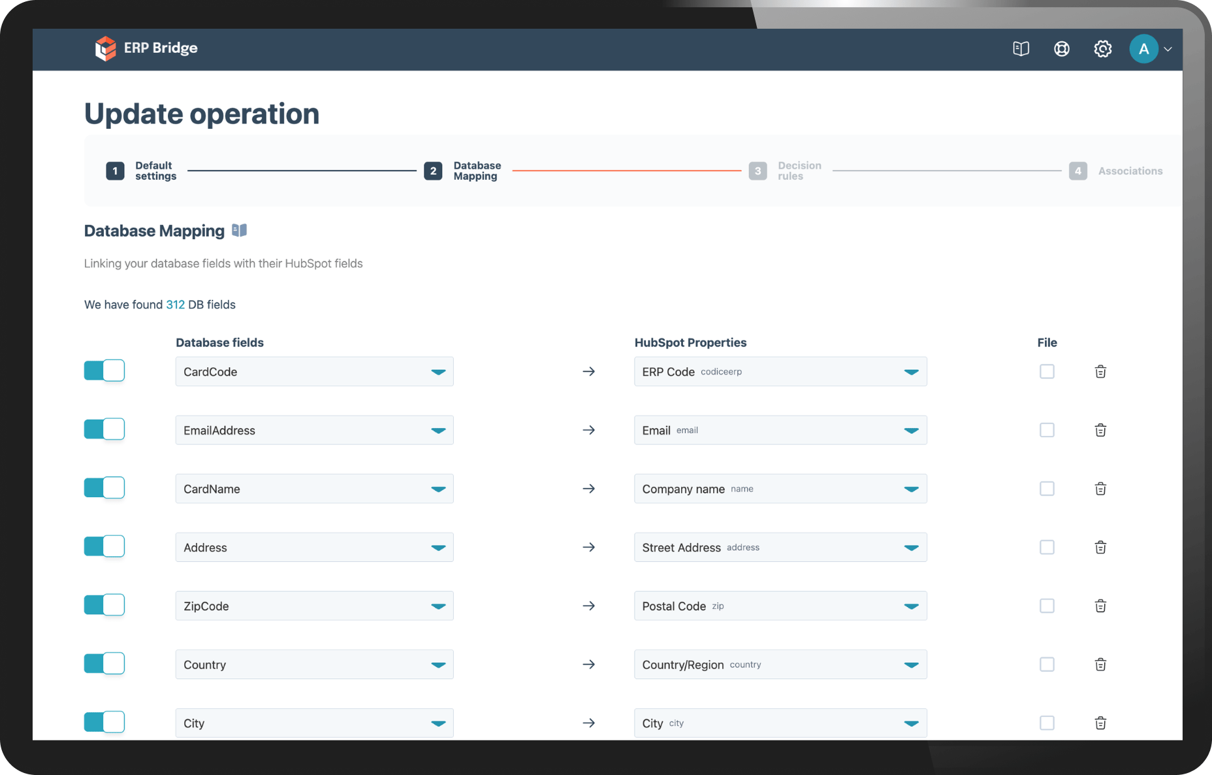The image size is (1212, 775).
Task: Open the Street Address HubSpot property dropdown
Action: (x=780, y=547)
